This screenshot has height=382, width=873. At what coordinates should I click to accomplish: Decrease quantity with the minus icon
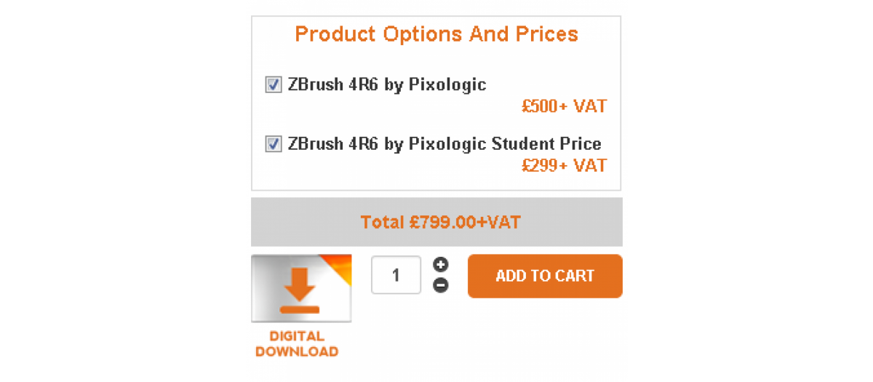pyautogui.click(x=440, y=285)
